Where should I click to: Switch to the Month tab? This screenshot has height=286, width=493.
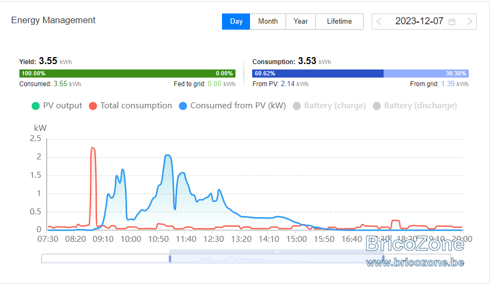(268, 22)
